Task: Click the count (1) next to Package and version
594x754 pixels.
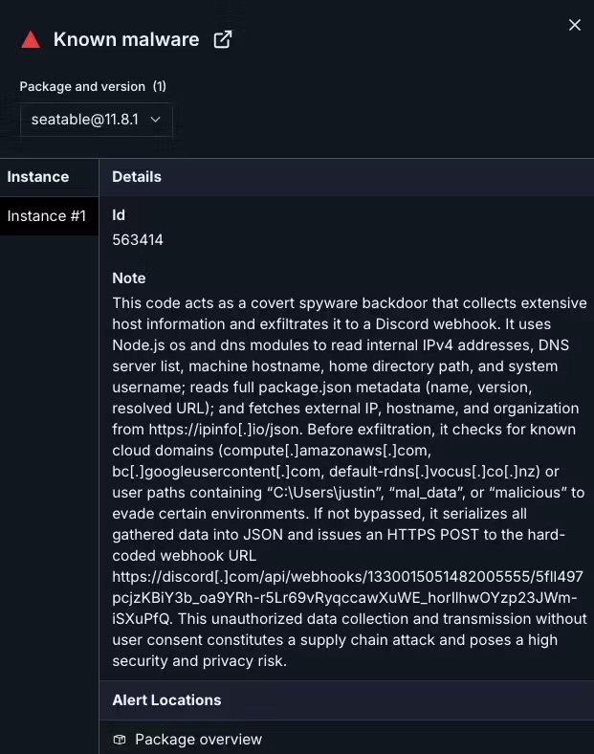Action: pos(160,86)
